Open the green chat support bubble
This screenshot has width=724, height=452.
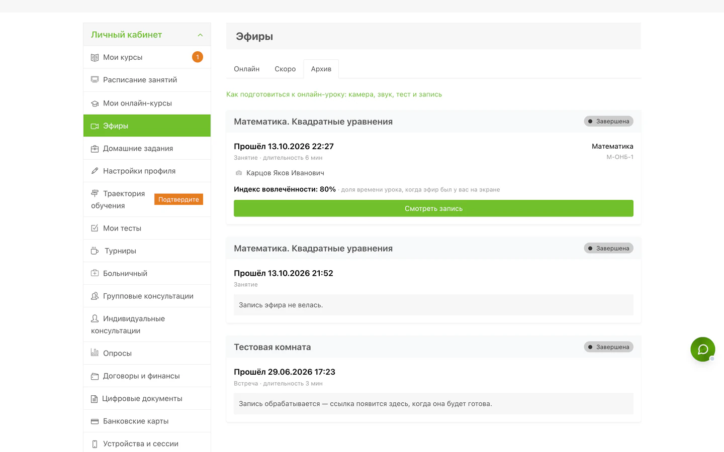click(703, 349)
